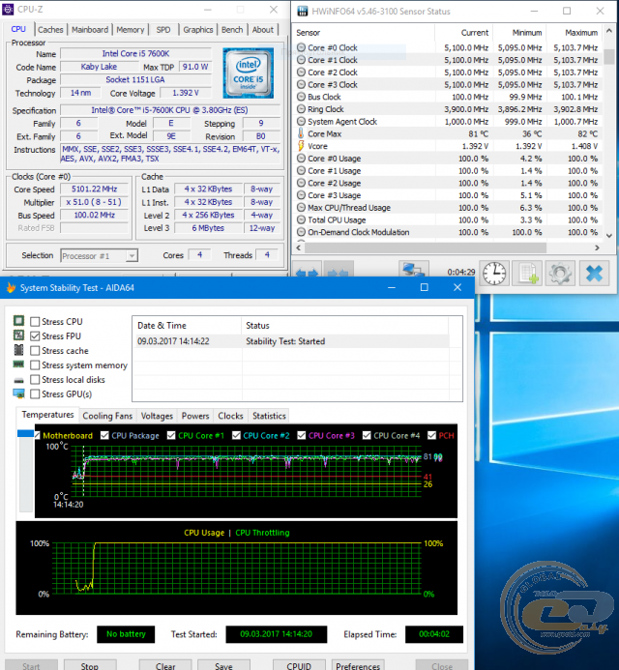Click the cache chip icon beside Stress cache
This screenshot has height=670, width=619.
[x=18, y=350]
